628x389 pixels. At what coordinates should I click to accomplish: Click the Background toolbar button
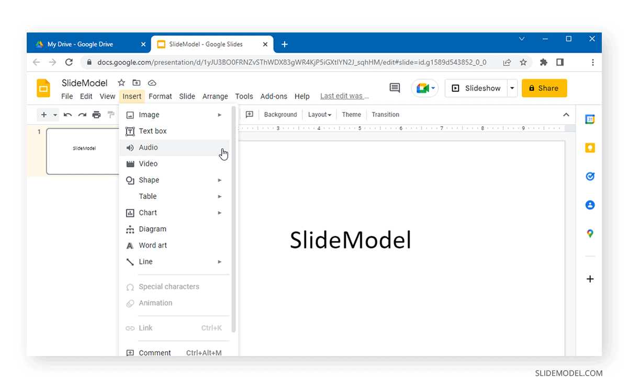coord(281,115)
